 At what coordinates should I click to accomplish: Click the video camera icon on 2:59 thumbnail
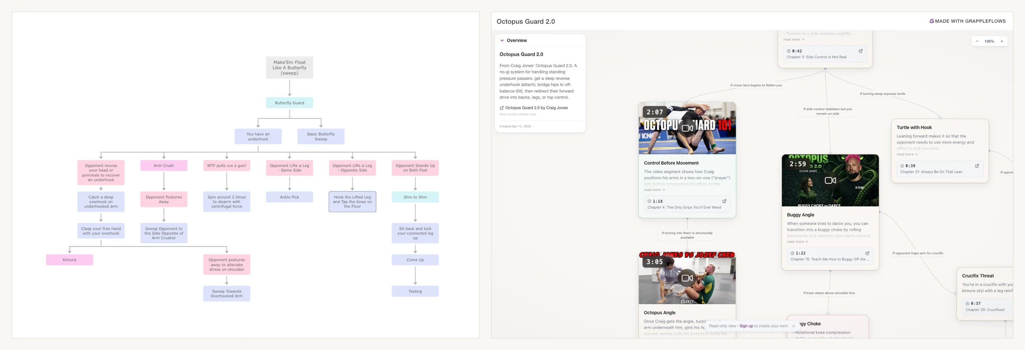pyautogui.click(x=830, y=180)
